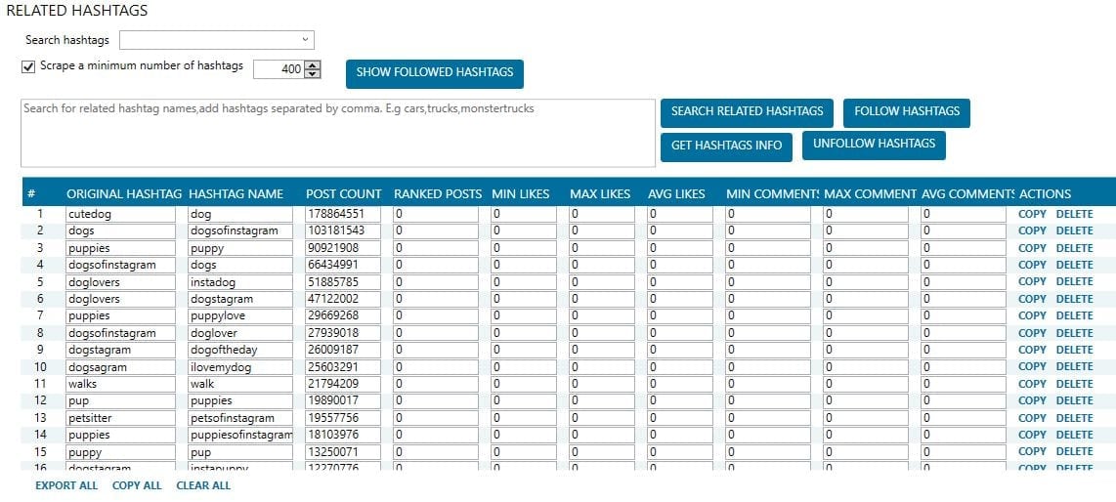This screenshot has width=1116, height=502.
Task: Click Copy All link
Action: pyautogui.click(x=137, y=485)
